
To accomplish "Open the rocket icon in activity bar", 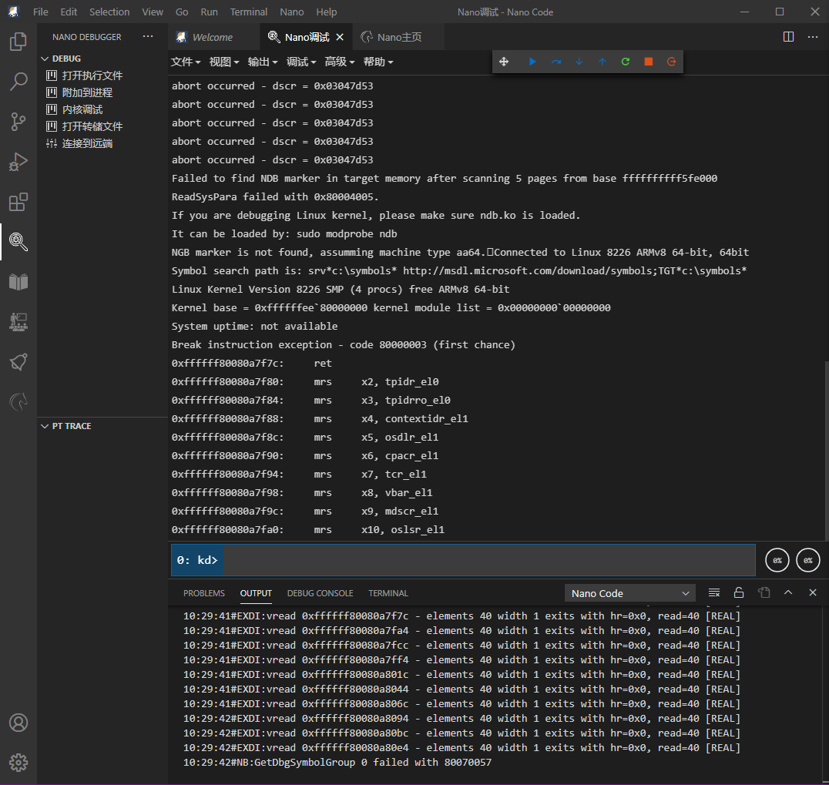I will [x=18, y=362].
